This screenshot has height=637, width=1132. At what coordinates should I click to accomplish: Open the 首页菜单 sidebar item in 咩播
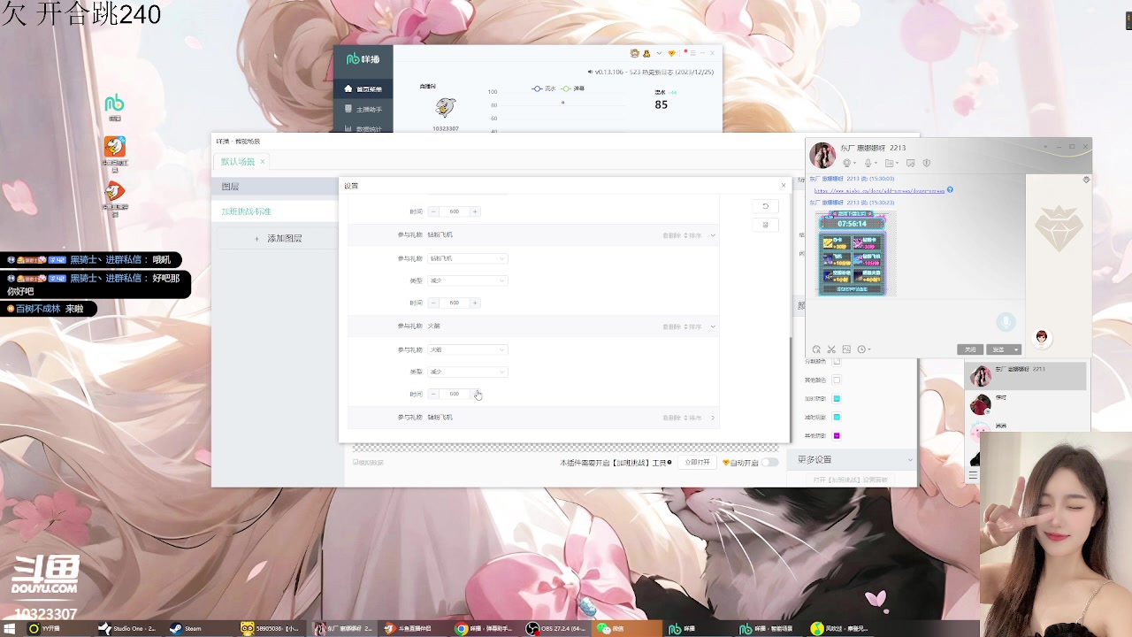[x=363, y=88]
